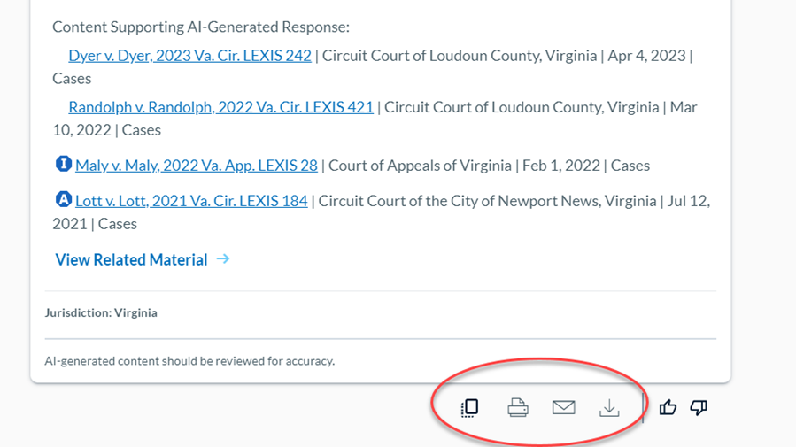The image size is (796, 447).
Task: Click the blue I signal beside Maly v. Maly
Action: coord(64,164)
